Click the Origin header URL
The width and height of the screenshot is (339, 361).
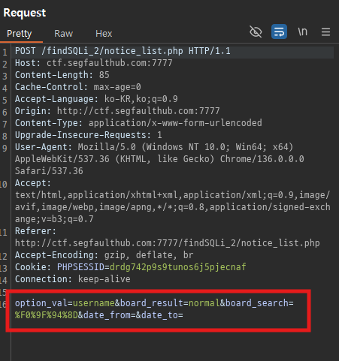(138, 111)
